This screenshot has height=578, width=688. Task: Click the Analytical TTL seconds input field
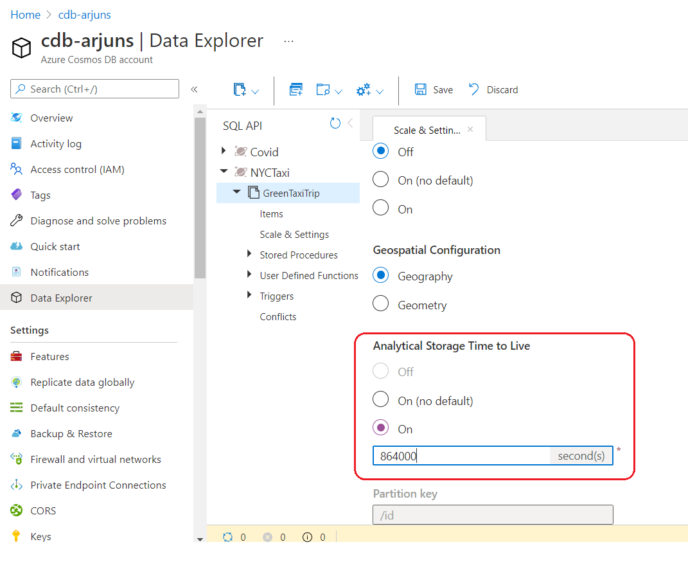460,456
